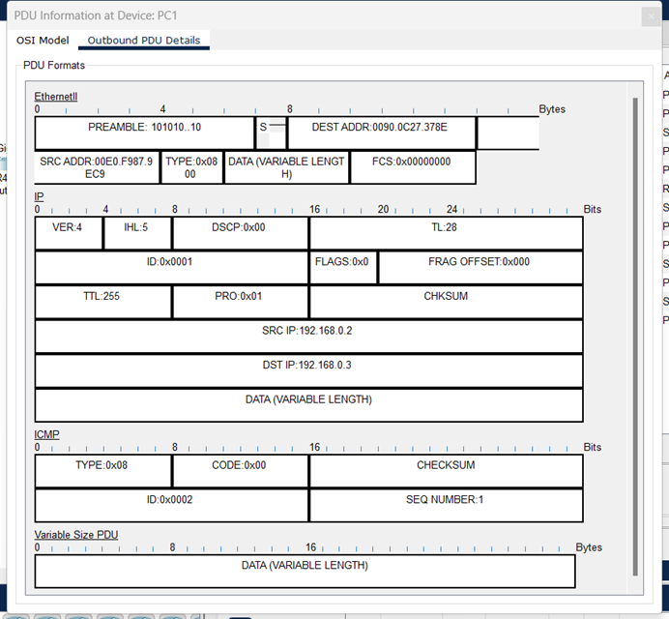Click the IP ID:0x0001 field
Image resolution: width=669 pixels, height=619 pixels.
point(171,268)
